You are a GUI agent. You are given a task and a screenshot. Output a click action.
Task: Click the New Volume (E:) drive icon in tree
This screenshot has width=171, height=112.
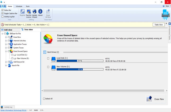[x=15, y=58]
